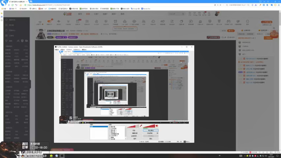Adjust the microphone volume meter in OBS
The height and width of the screenshot is (158, 281).
133,126
